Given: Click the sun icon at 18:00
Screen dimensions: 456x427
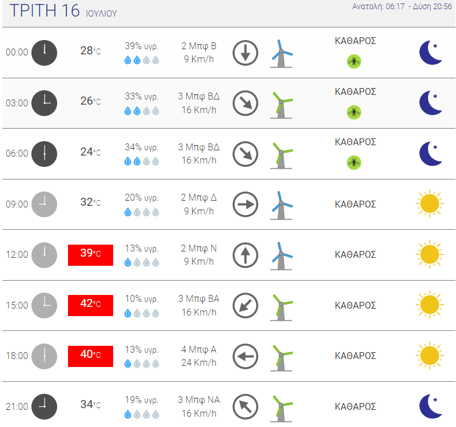Looking at the screenshot, I should 430,356.
